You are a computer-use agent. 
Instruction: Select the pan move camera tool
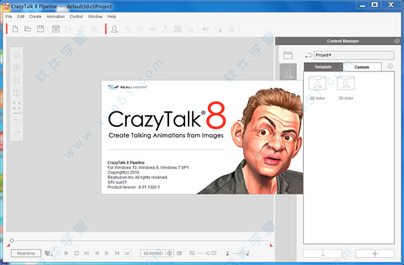[17, 67]
